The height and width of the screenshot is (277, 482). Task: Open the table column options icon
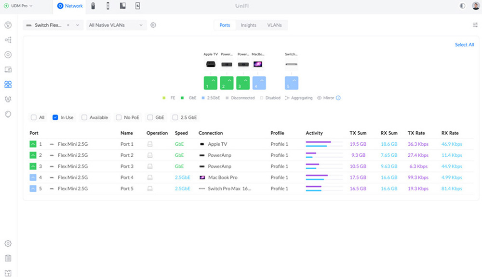click(x=475, y=25)
